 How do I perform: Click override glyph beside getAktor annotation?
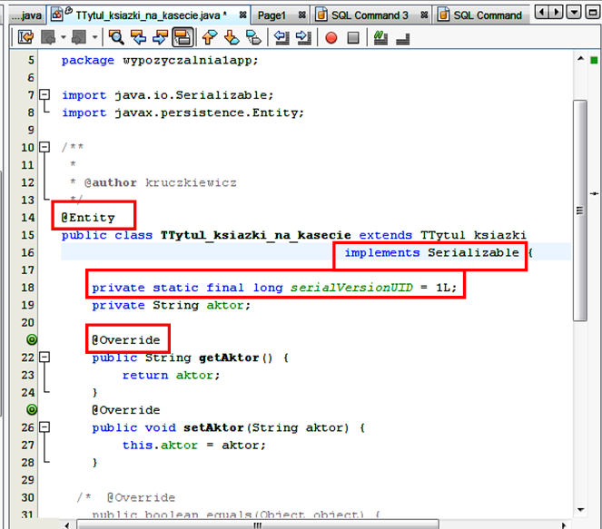[x=32, y=340]
